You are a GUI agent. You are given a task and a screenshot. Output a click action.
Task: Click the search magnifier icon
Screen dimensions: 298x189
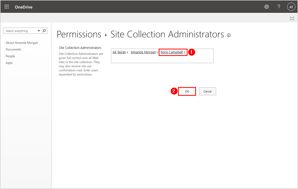(44, 31)
